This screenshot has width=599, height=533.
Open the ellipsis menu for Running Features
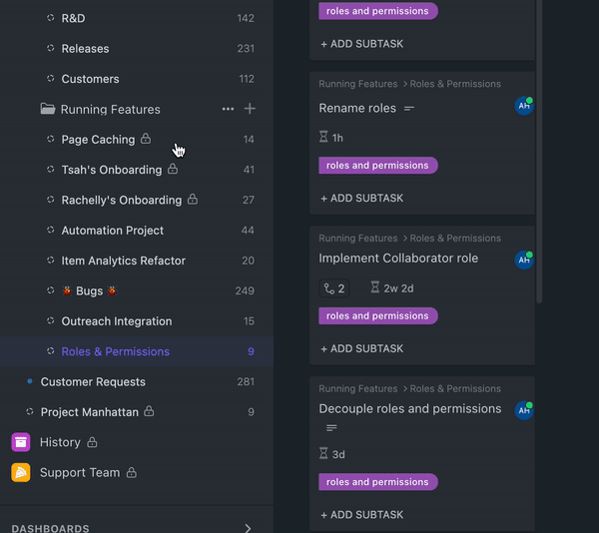228,109
